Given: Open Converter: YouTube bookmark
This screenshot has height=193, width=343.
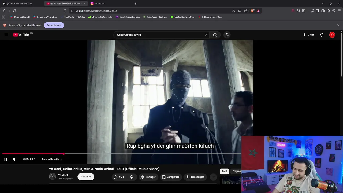Looking at the screenshot, I should 45,17.
